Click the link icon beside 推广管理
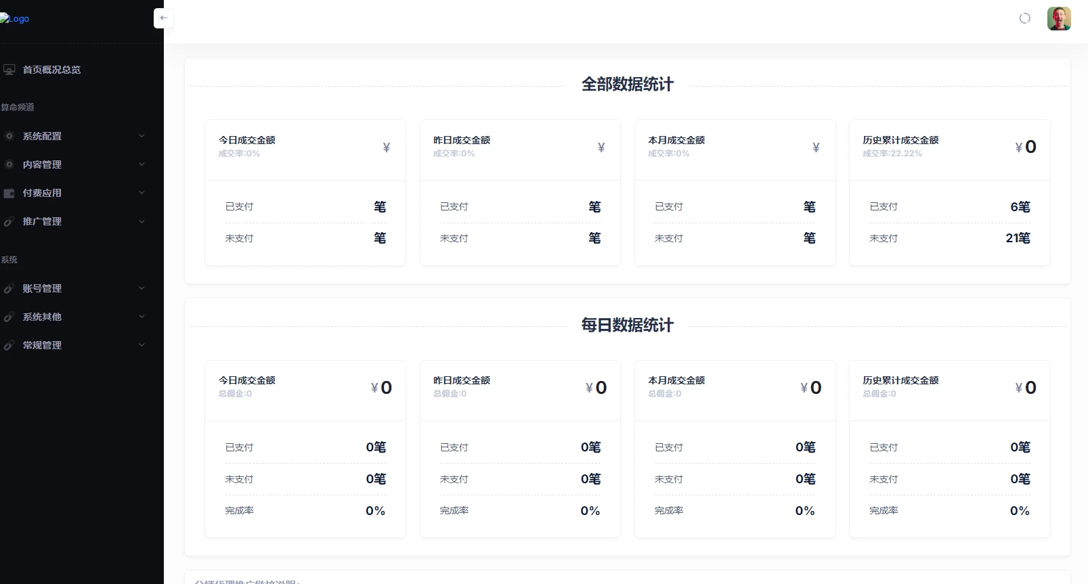 tap(9, 221)
